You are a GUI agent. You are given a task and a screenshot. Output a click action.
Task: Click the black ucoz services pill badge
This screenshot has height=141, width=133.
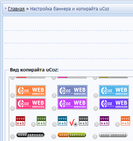point(30,135)
